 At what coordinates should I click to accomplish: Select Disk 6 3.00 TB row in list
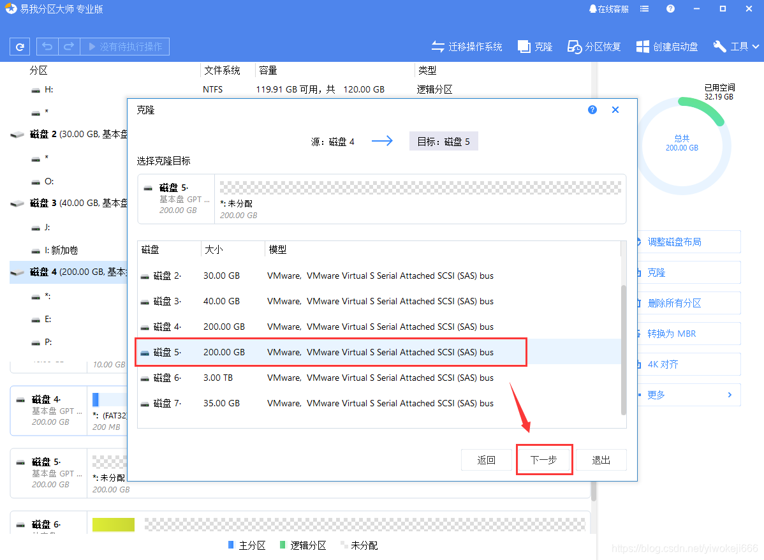point(379,378)
